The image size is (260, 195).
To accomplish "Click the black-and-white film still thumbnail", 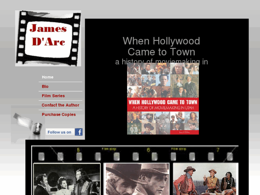I will tap(67, 179).
